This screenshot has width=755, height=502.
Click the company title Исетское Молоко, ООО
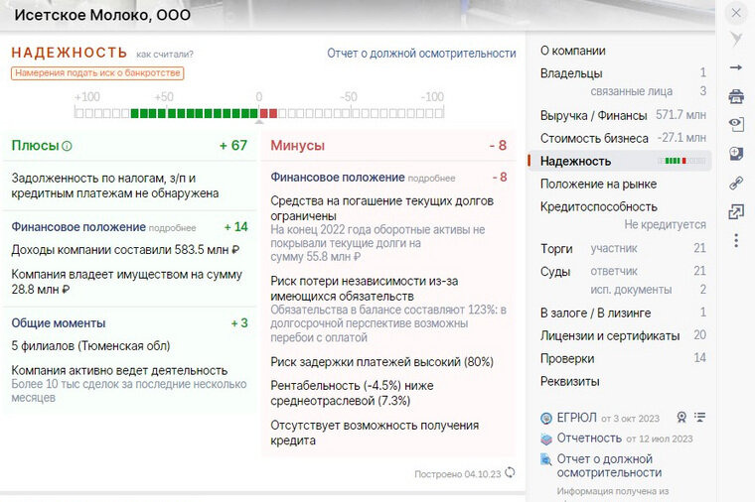click(x=102, y=15)
